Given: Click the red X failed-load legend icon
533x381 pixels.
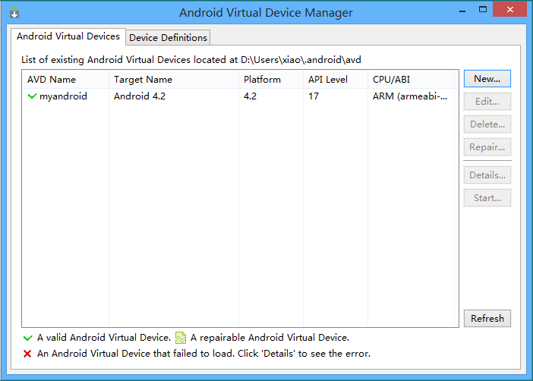Looking at the screenshot, I should (27, 354).
